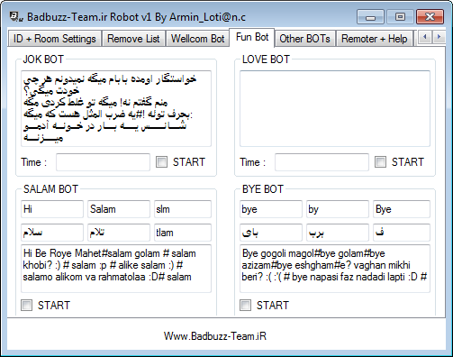Select the BYE BOT capitalized 'Bye' trigger field
Screen dimensions: 453x357
pos(402,209)
